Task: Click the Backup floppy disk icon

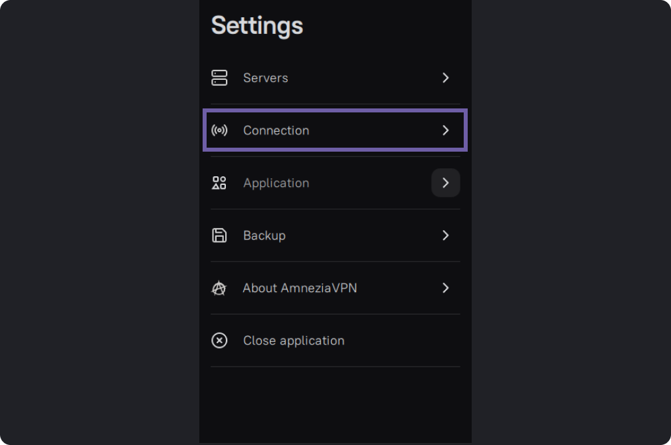Action: [x=219, y=235]
